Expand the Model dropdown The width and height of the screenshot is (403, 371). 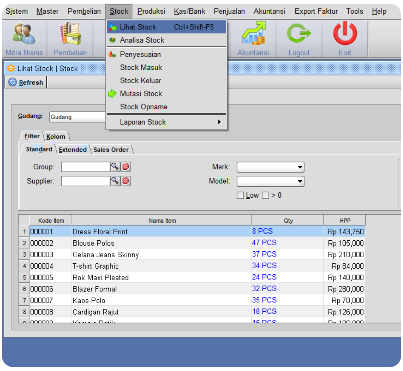(300, 181)
